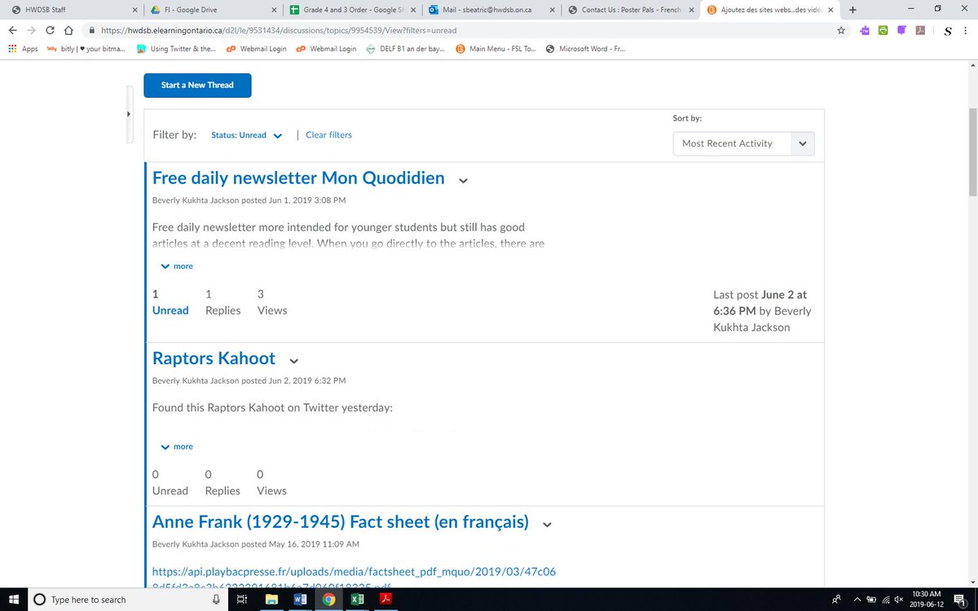Bookmark this page with the star icon
Viewport: 978px width, 611px height.
coord(841,30)
